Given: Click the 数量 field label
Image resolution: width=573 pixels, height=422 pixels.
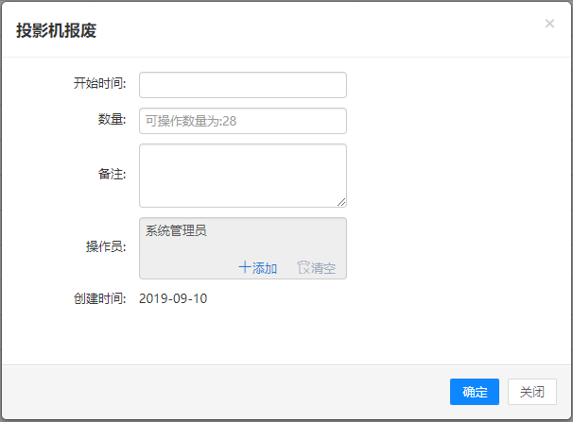Looking at the screenshot, I should point(112,120).
